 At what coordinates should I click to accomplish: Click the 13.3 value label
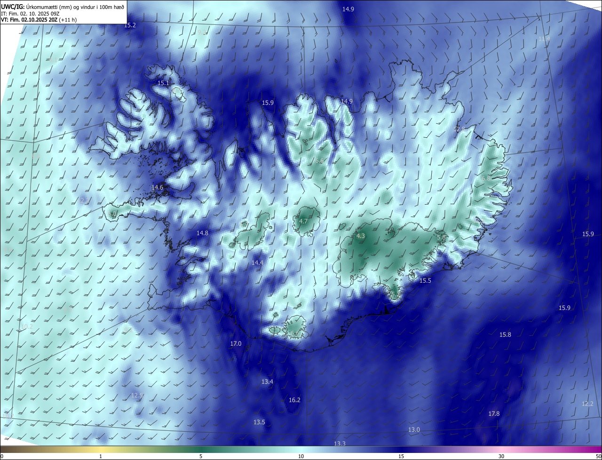point(340,444)
